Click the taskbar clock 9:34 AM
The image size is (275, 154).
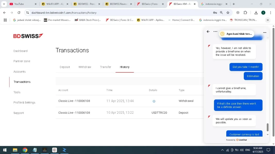[x=258, y=148]
